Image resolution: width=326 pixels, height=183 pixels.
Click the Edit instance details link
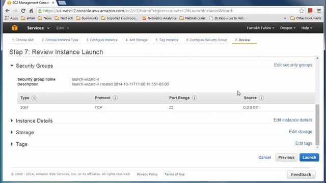coord(293,120)
